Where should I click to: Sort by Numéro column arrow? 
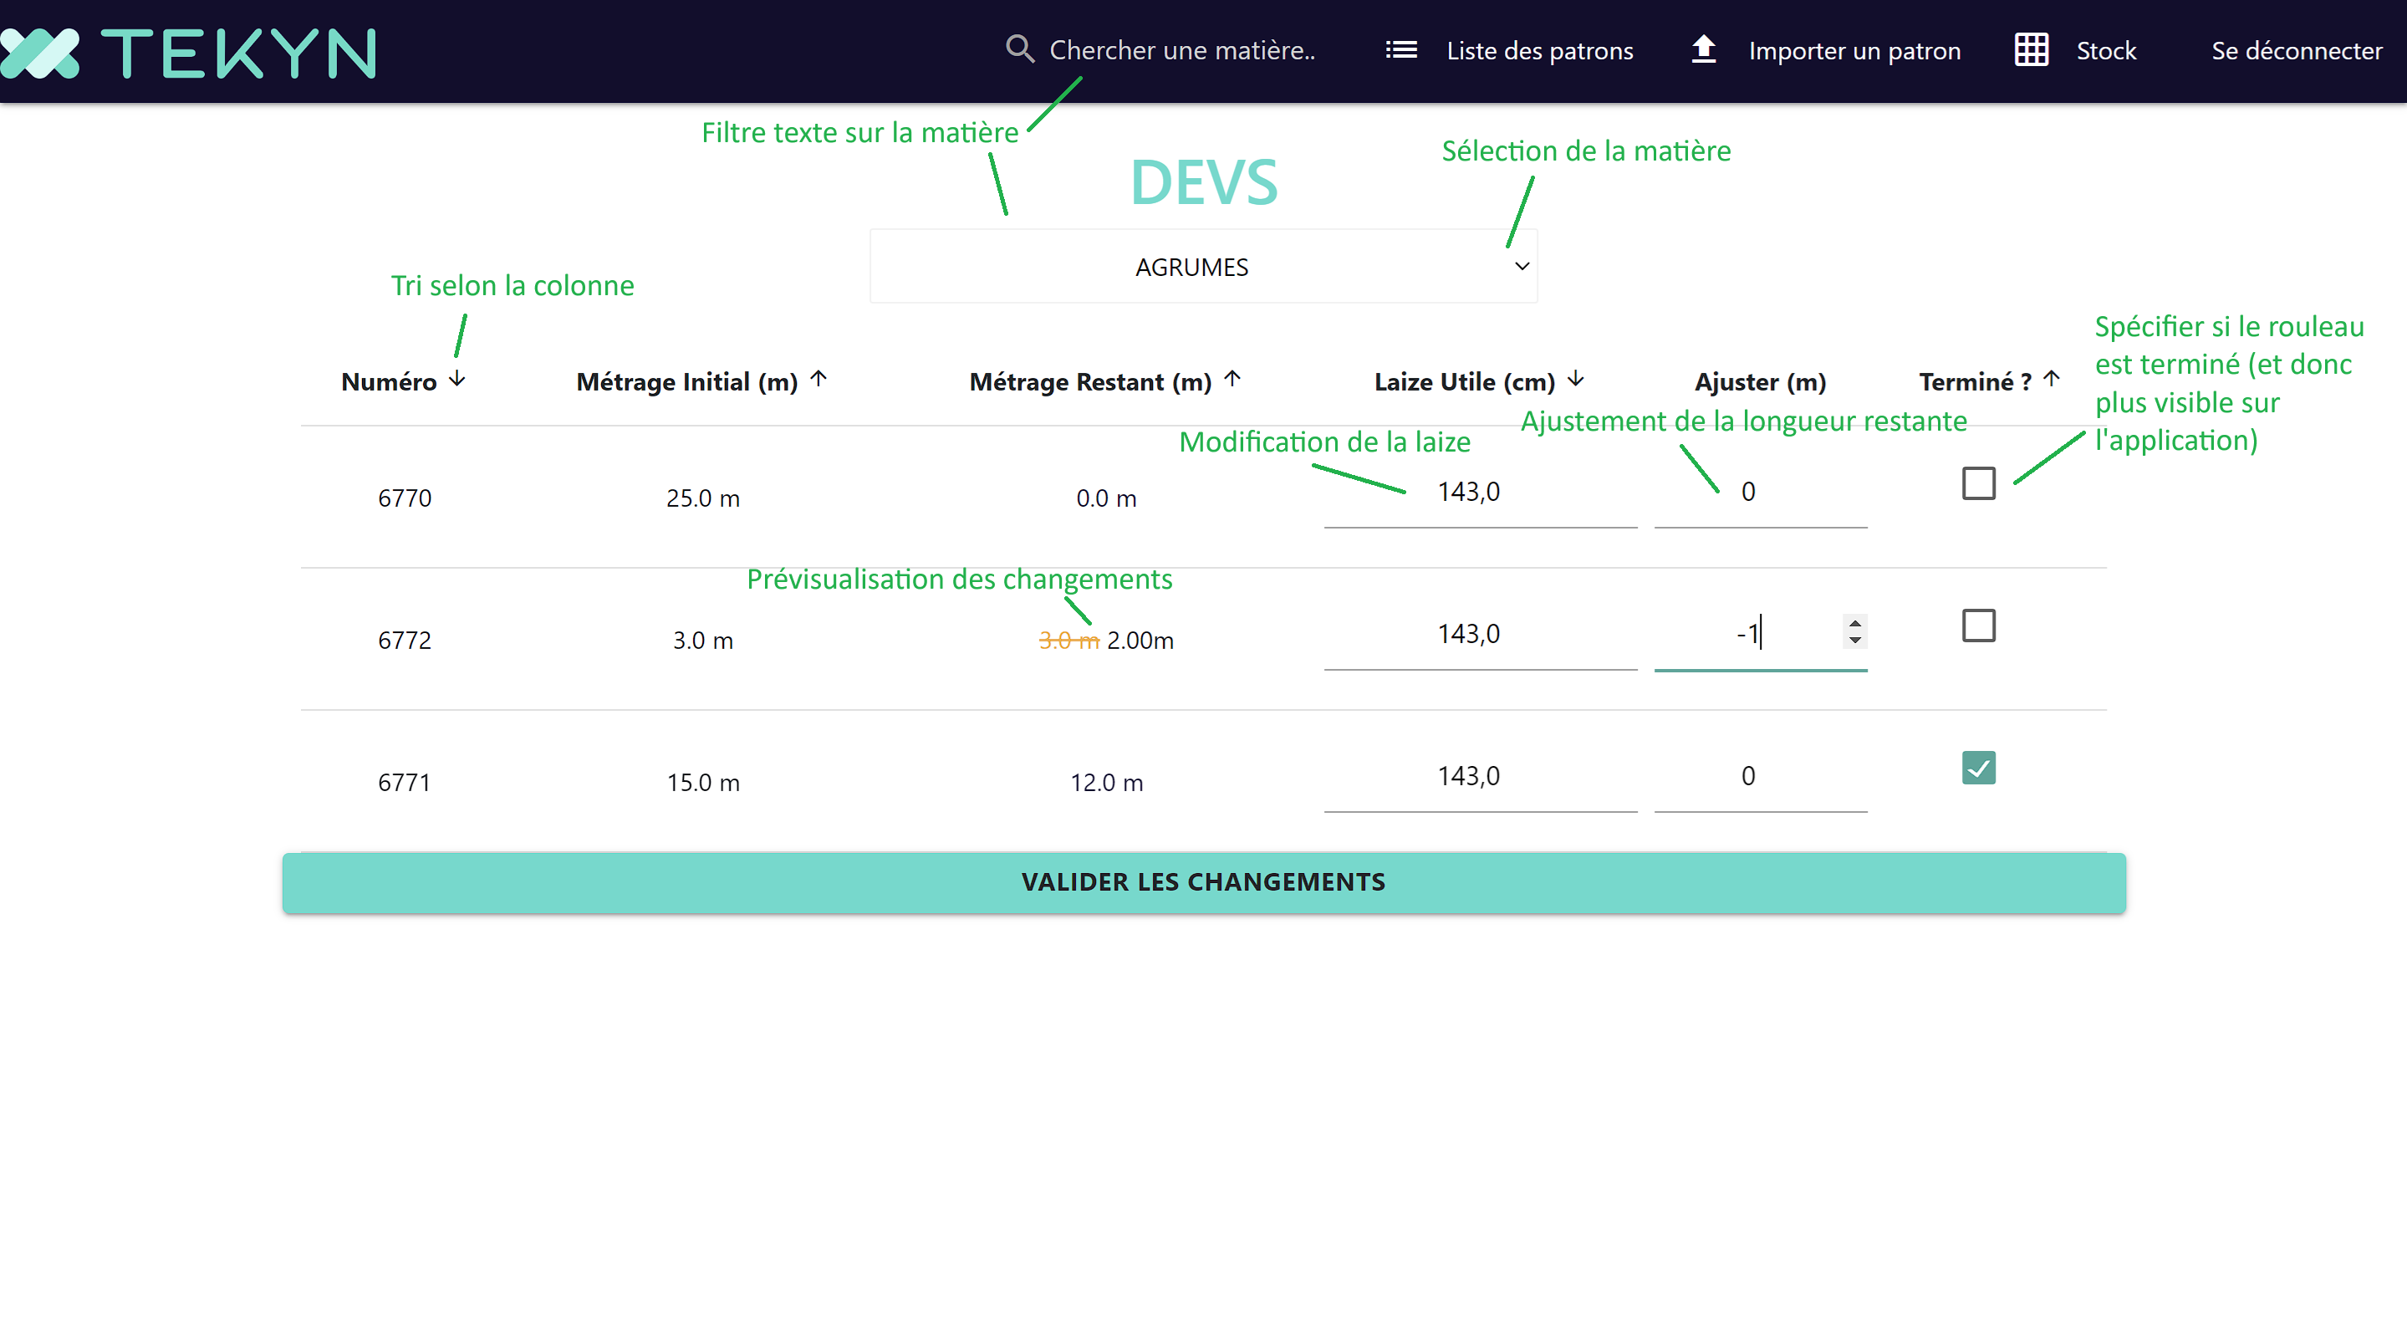click(457, 380)
